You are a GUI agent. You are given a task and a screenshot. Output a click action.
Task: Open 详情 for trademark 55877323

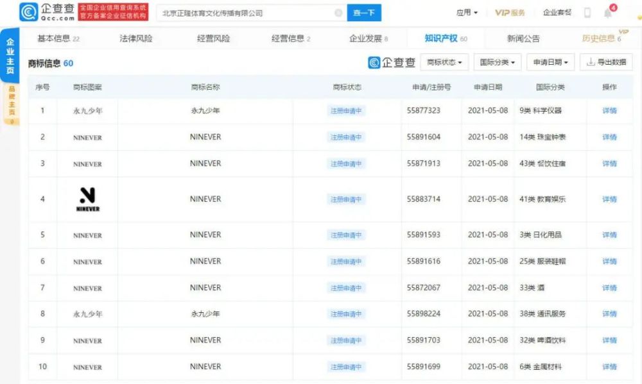coord(609,110)
